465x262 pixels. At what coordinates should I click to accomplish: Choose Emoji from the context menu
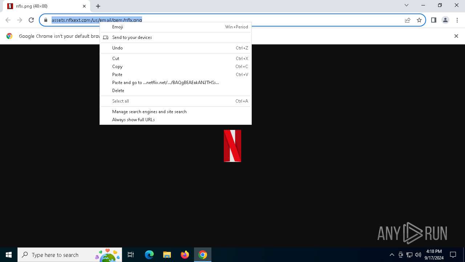click(x=175, y=27)
